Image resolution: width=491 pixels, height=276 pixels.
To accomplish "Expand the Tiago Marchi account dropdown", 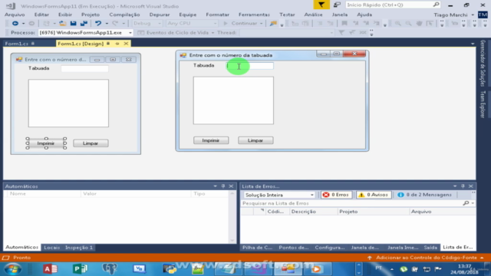I will coord(473,15).
